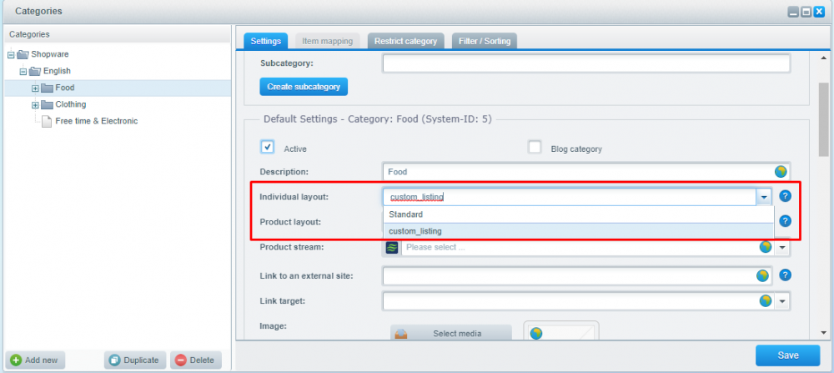The height and width of the screenshot is (373, 834).
Task: Click the settings panel scrollbar thumb
Action: click(823, 118)
